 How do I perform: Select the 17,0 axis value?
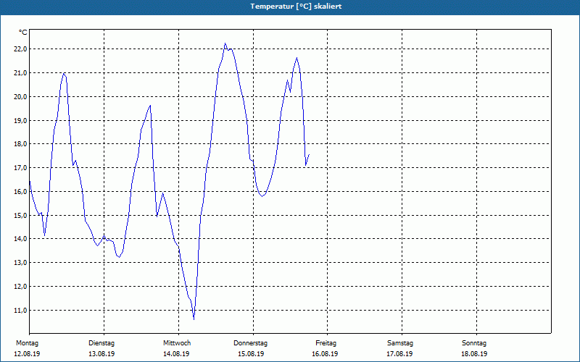20,168
